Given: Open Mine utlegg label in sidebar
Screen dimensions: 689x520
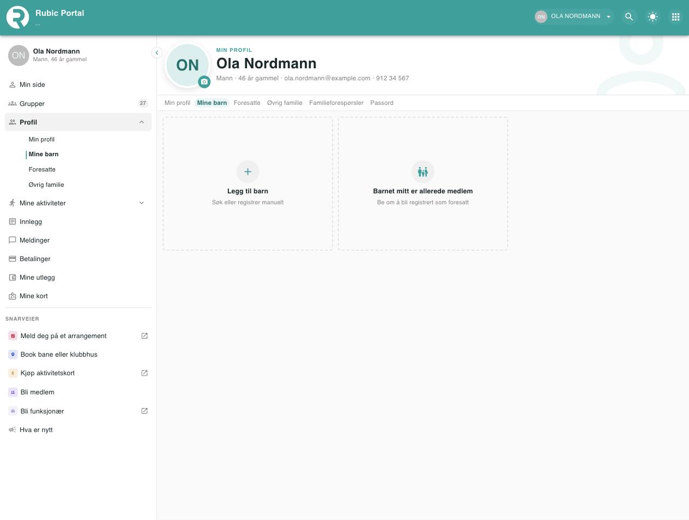Looking at the screenshot, I should coord(37,277).
